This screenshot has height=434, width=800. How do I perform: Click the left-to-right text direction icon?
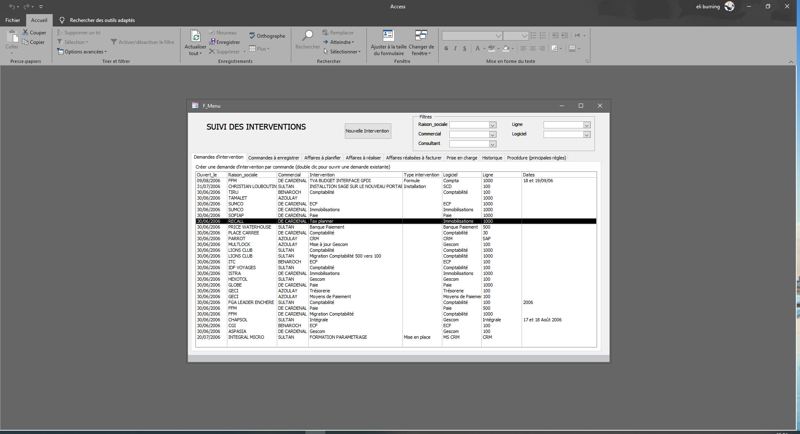click(x=577, y=36)
